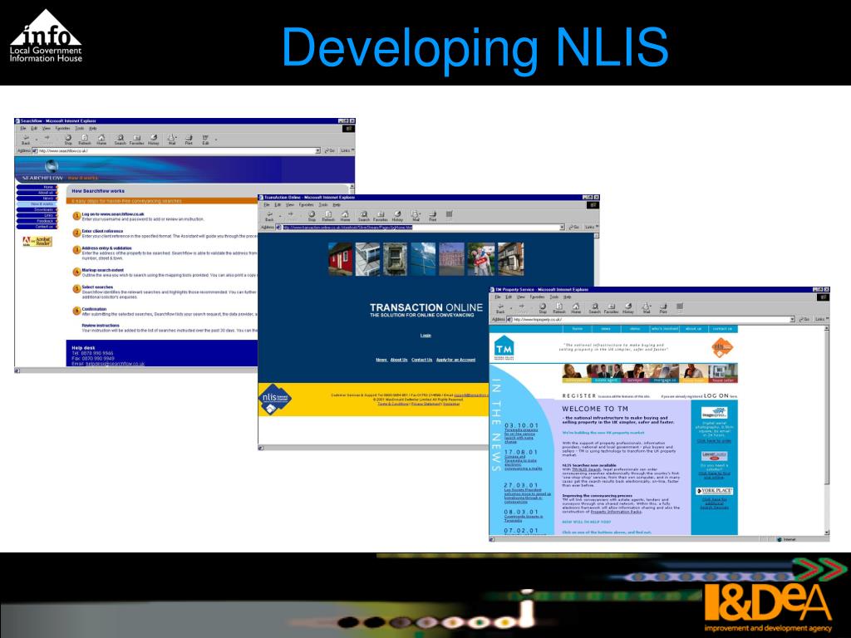Click NLIS logo on TransAction Online page
Screen dimensions: 851x638
click(274, 400)
